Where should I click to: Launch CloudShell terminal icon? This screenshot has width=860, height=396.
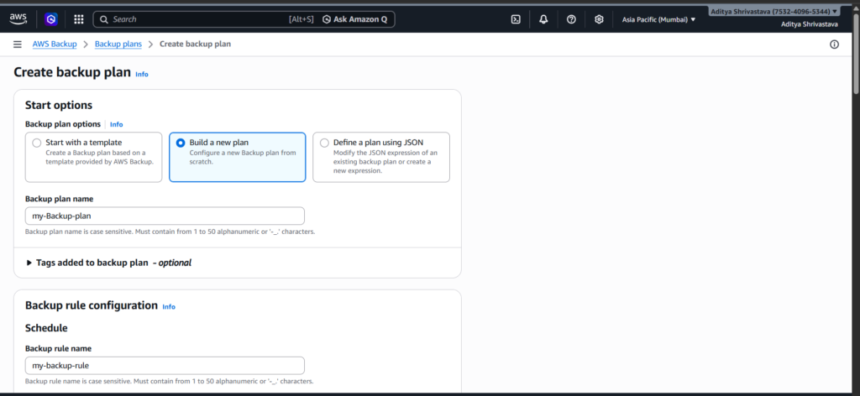[x=516, y=18]
